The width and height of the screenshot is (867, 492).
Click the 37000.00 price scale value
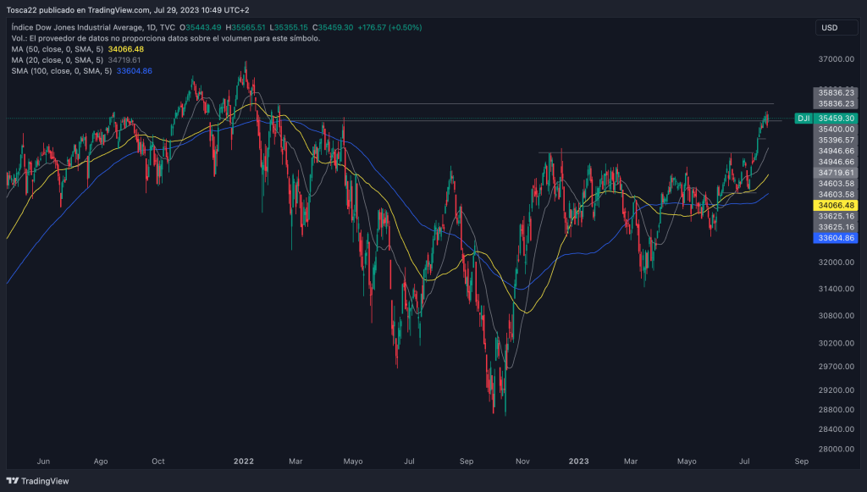pyautogui.click(x=837, y=59)
